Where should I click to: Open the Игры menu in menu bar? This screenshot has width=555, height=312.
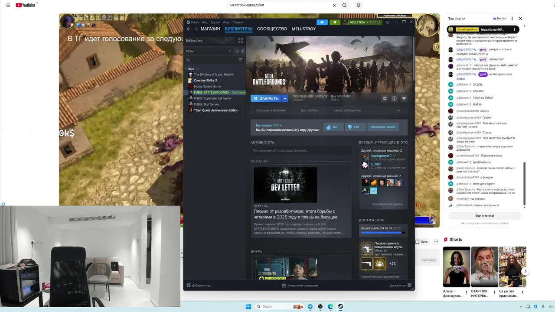pyautogui.click(x=226, y=22)
